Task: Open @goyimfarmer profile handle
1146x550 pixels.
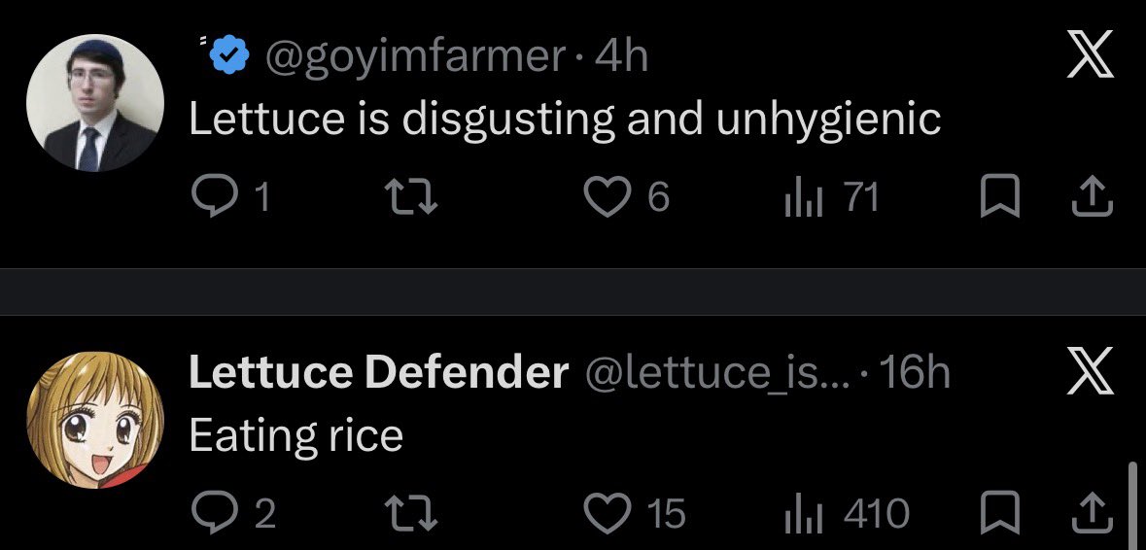Action: (415, 57)
